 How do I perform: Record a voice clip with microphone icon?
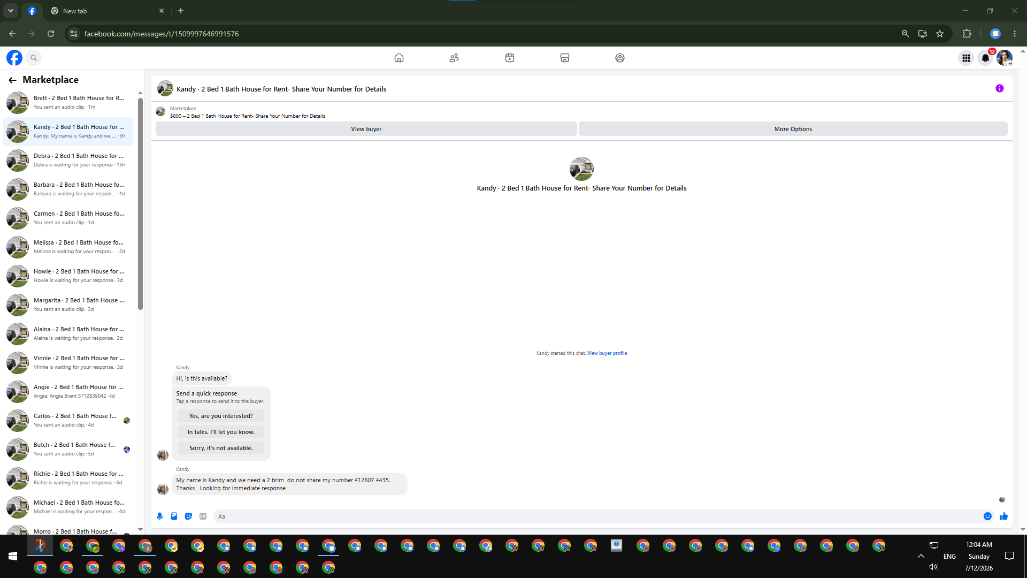coord(159,516)
